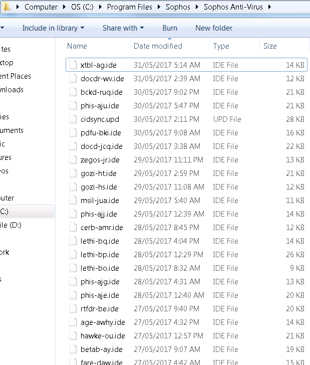Click the file icon of phis-ajj.ide
310x365 pixels.
point(73,214)
